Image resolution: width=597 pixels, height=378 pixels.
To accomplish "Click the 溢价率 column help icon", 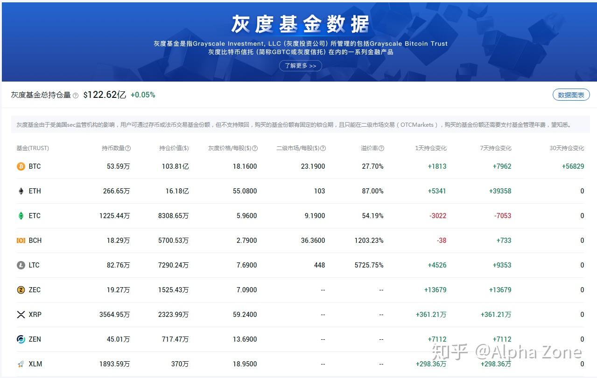I will [381, 148].
